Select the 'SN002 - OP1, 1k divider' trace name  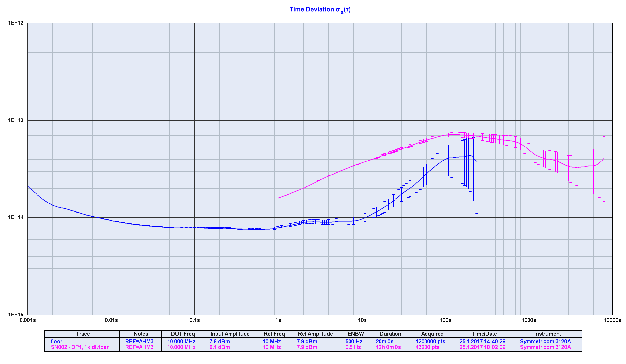pyautogui.click(x=80, y=347)
